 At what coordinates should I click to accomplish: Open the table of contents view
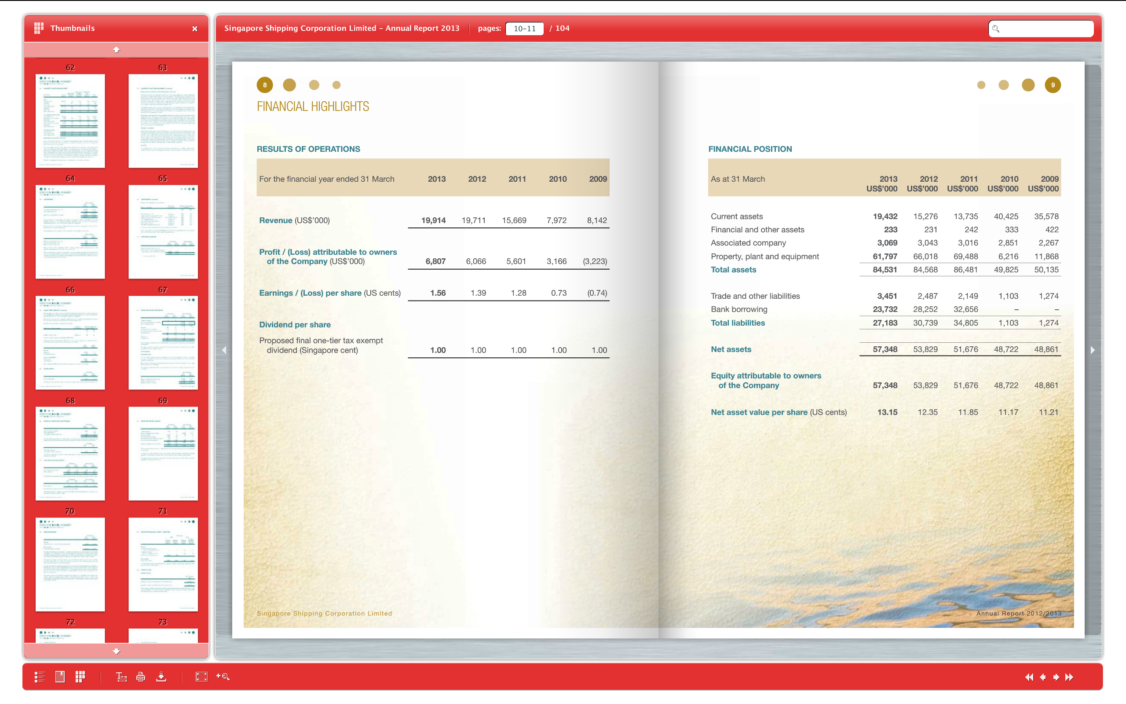click(x=40, y=678)
